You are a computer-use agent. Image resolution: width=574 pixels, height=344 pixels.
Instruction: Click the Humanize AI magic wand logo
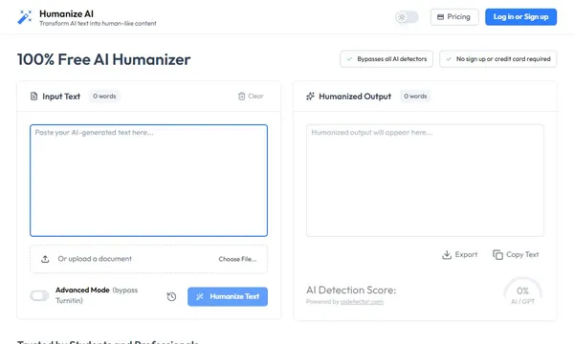25,17
